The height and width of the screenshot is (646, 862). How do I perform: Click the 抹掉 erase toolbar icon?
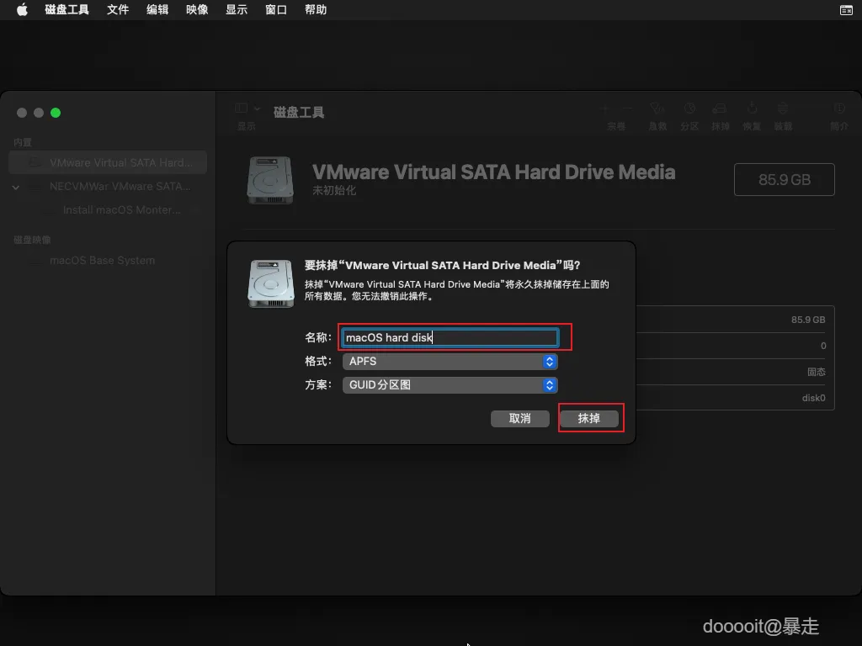720,109
